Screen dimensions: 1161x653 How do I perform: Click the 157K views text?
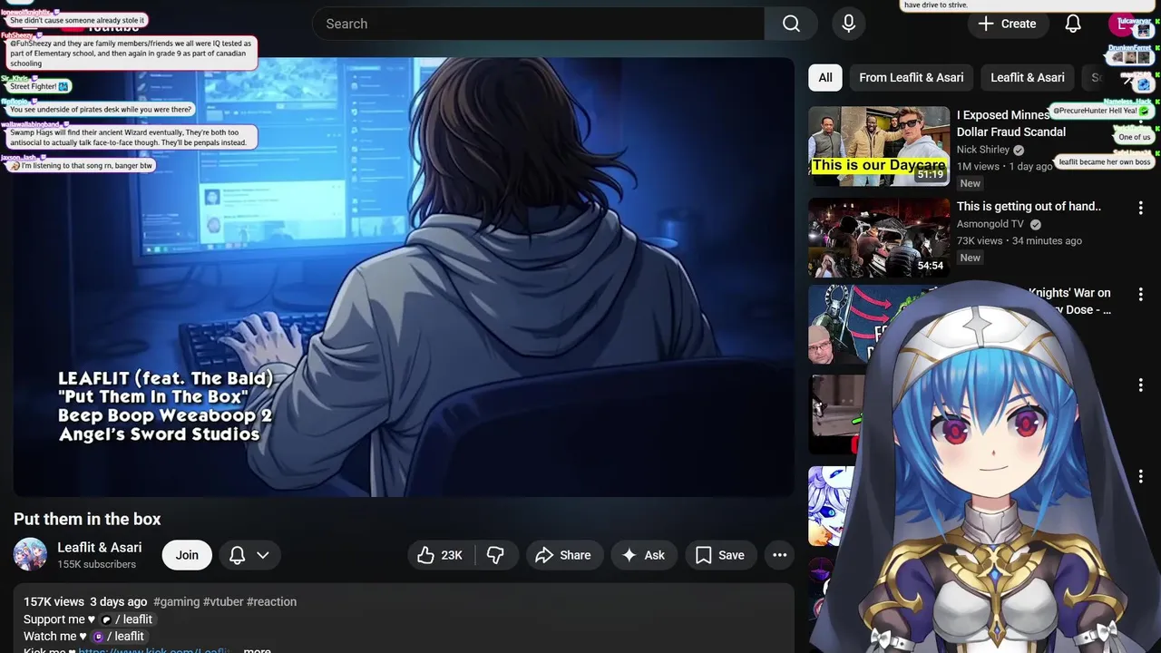pos(54,601)
